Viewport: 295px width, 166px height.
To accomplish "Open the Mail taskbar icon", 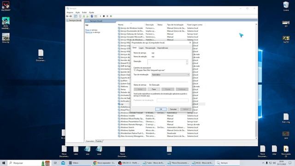I will click(63, 163).
